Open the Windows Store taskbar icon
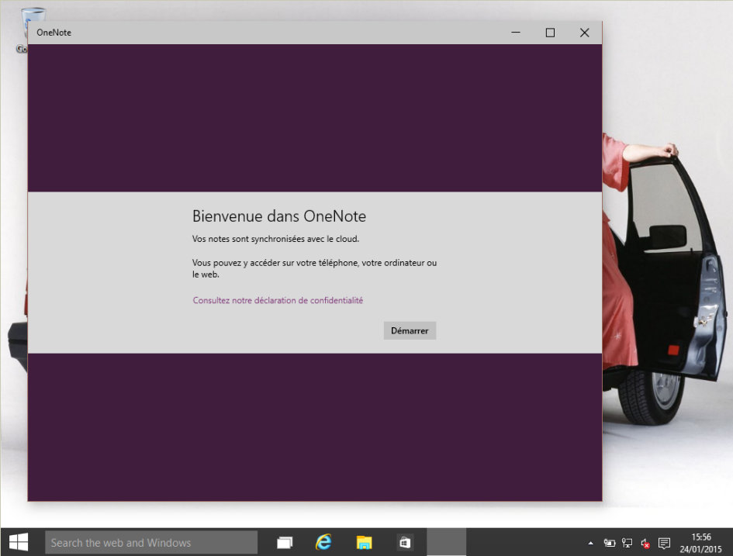The height and width of the screenshot is (556, 733). 404,543
